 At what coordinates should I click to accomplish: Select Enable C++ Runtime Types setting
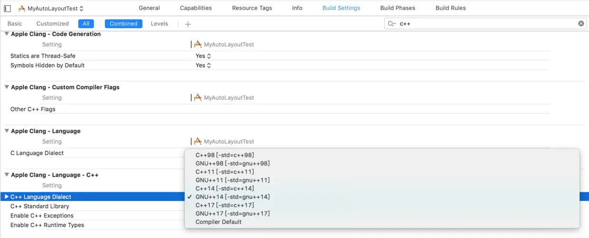point(47,225)
